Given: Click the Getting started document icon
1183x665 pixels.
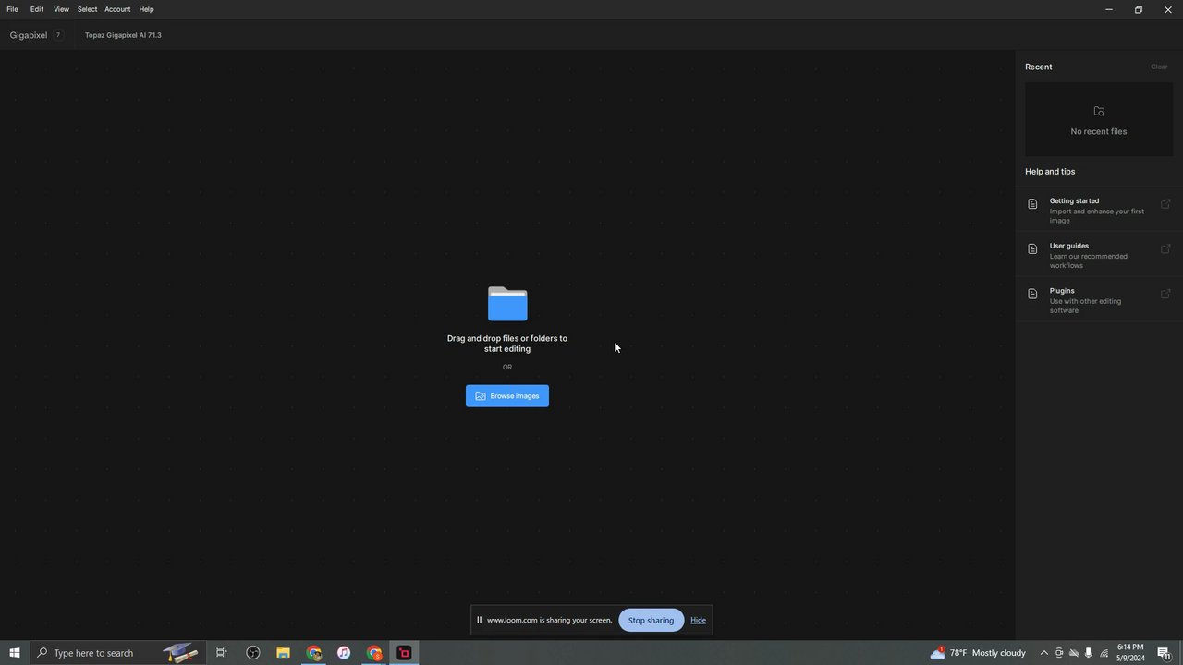Looking at the screenshot, I should (x=1032, y=204).
